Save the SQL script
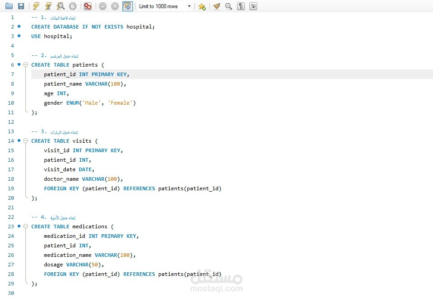Screen dimensions: 433x299 pos(21,6)
